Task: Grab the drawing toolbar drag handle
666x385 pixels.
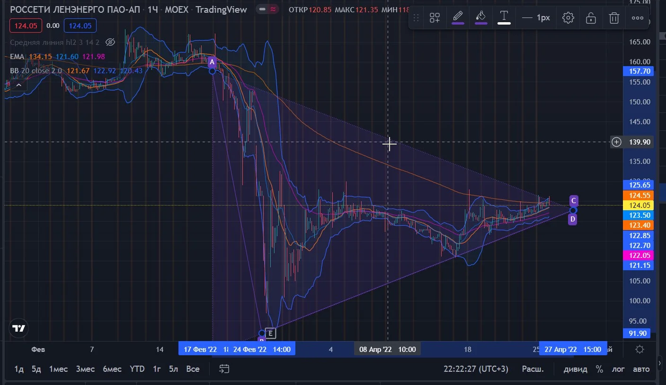Action: click(x=416, y=18)
